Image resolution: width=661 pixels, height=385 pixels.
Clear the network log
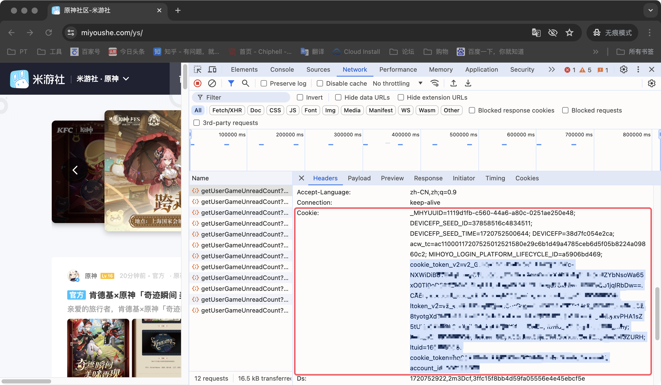coord(212,84)
